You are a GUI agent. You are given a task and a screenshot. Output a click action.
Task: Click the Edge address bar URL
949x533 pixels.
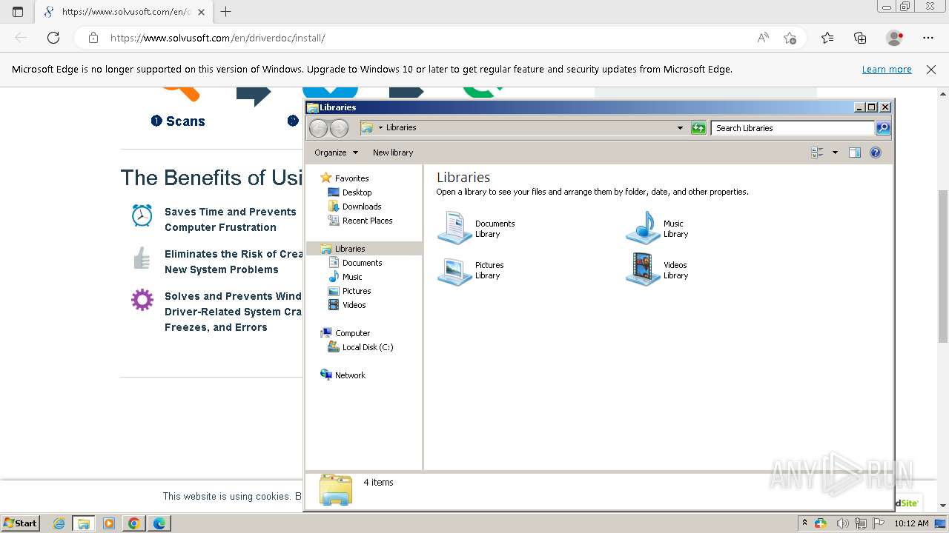point(217,38)
